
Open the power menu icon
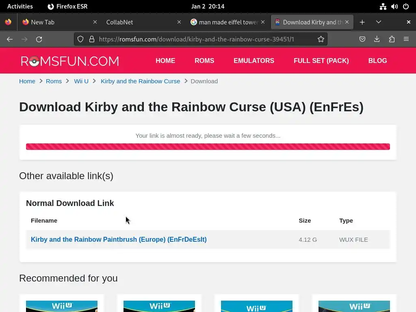click(x=406, y=6)
